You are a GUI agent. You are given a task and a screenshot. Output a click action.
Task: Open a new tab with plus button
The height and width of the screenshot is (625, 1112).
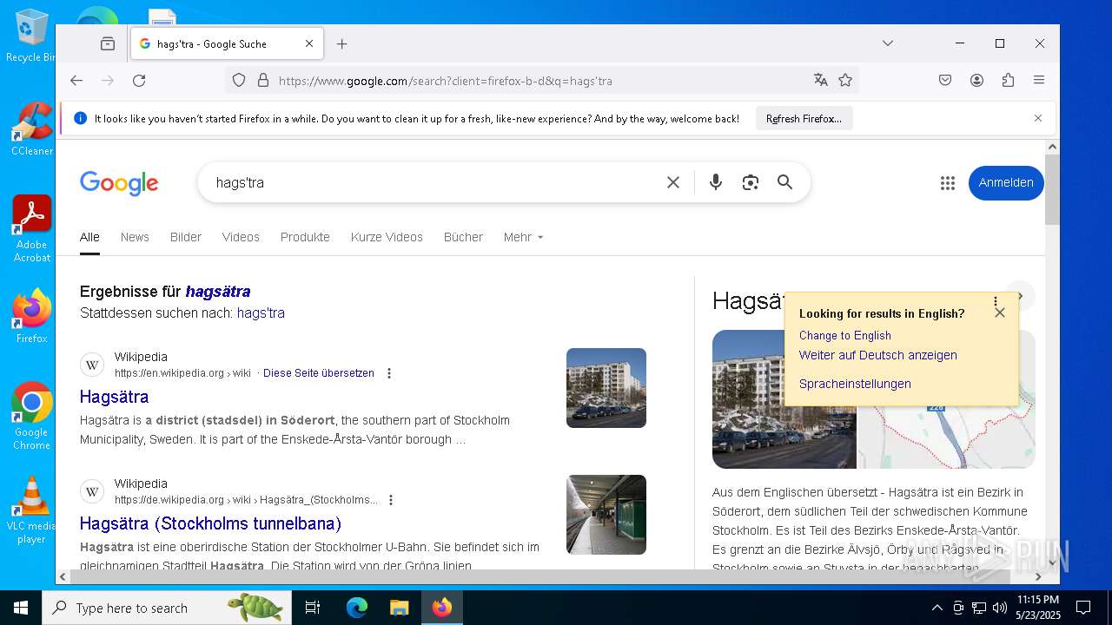pyautogui.click(x=342, y=43)
